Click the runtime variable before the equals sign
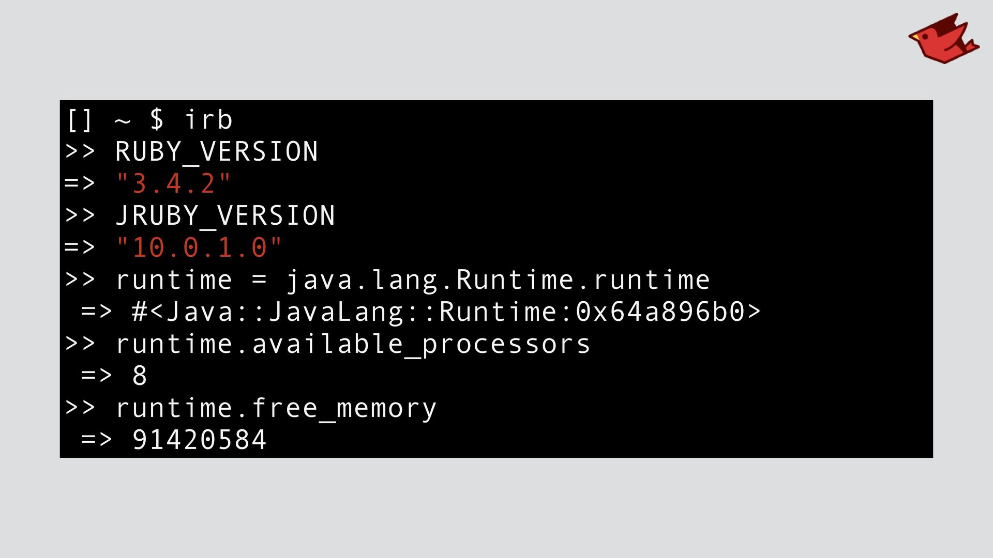This screenshot has height=558, width=993. coord(174,280)
